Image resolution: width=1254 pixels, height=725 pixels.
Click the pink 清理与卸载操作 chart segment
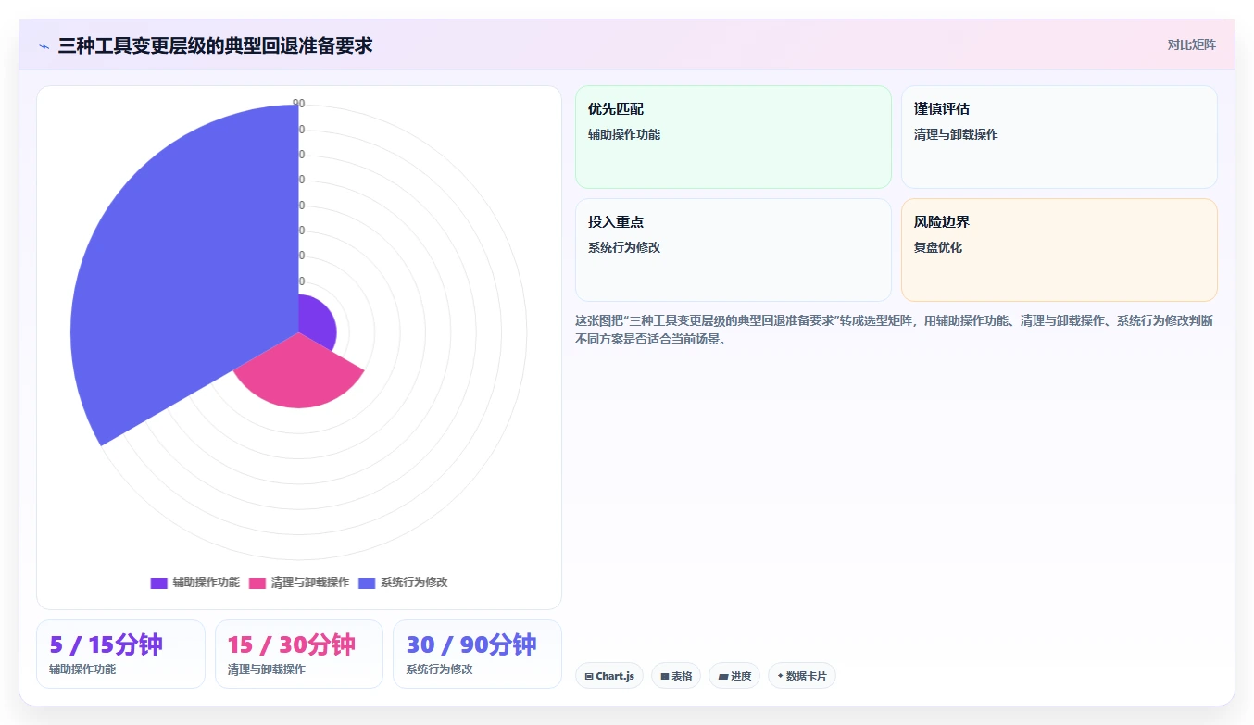click(298, 375)
